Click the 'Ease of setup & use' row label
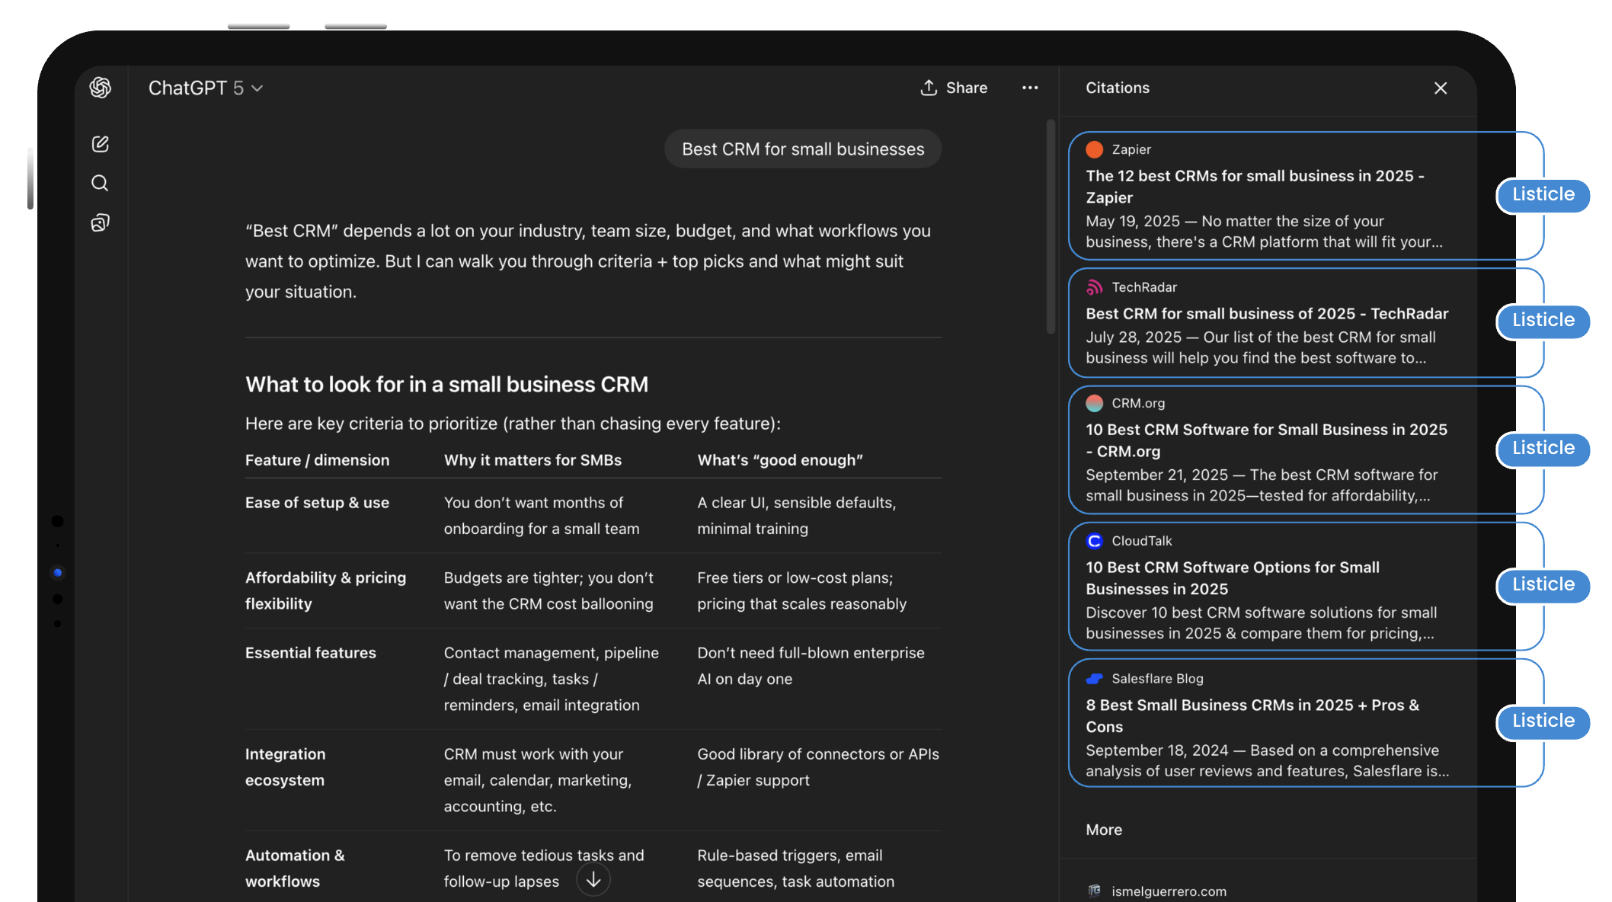1612x902 pixels. (317, 503)
